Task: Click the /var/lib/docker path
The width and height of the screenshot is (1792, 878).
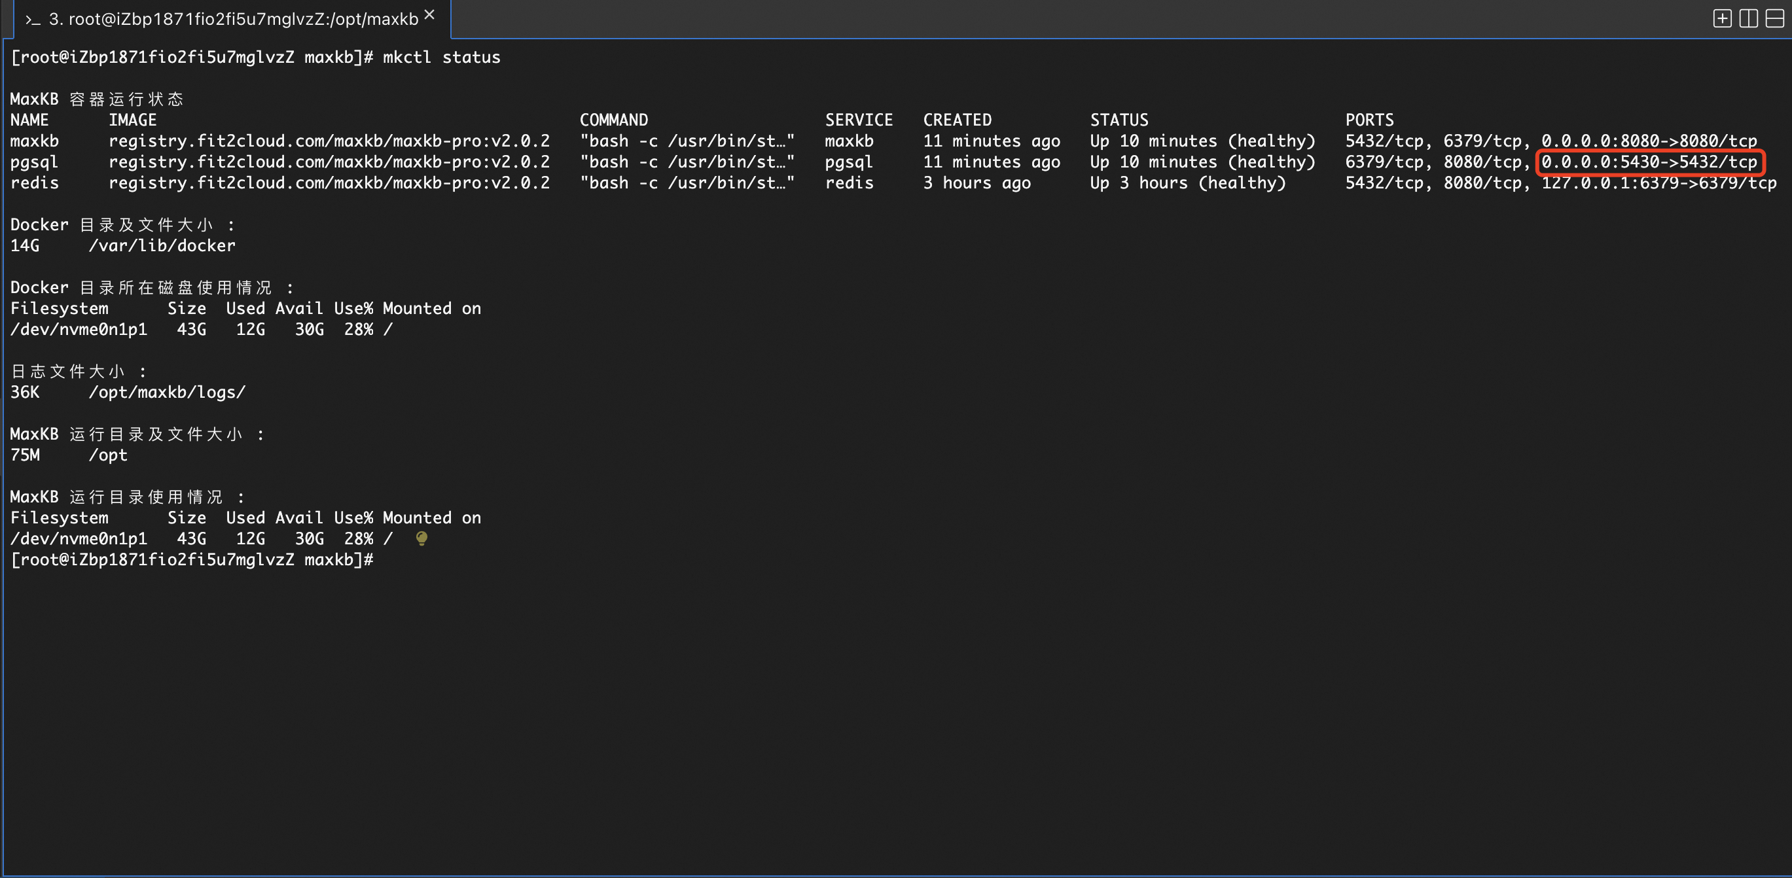Action: click(162, 245)
